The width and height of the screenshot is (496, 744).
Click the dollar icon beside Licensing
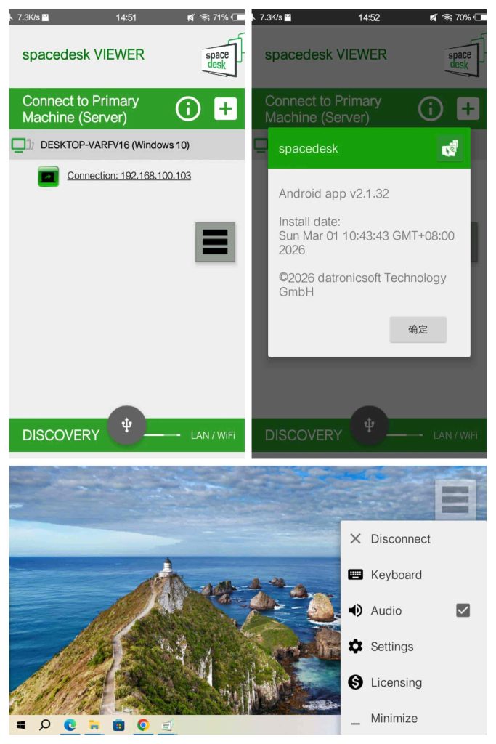pos(355,682)
